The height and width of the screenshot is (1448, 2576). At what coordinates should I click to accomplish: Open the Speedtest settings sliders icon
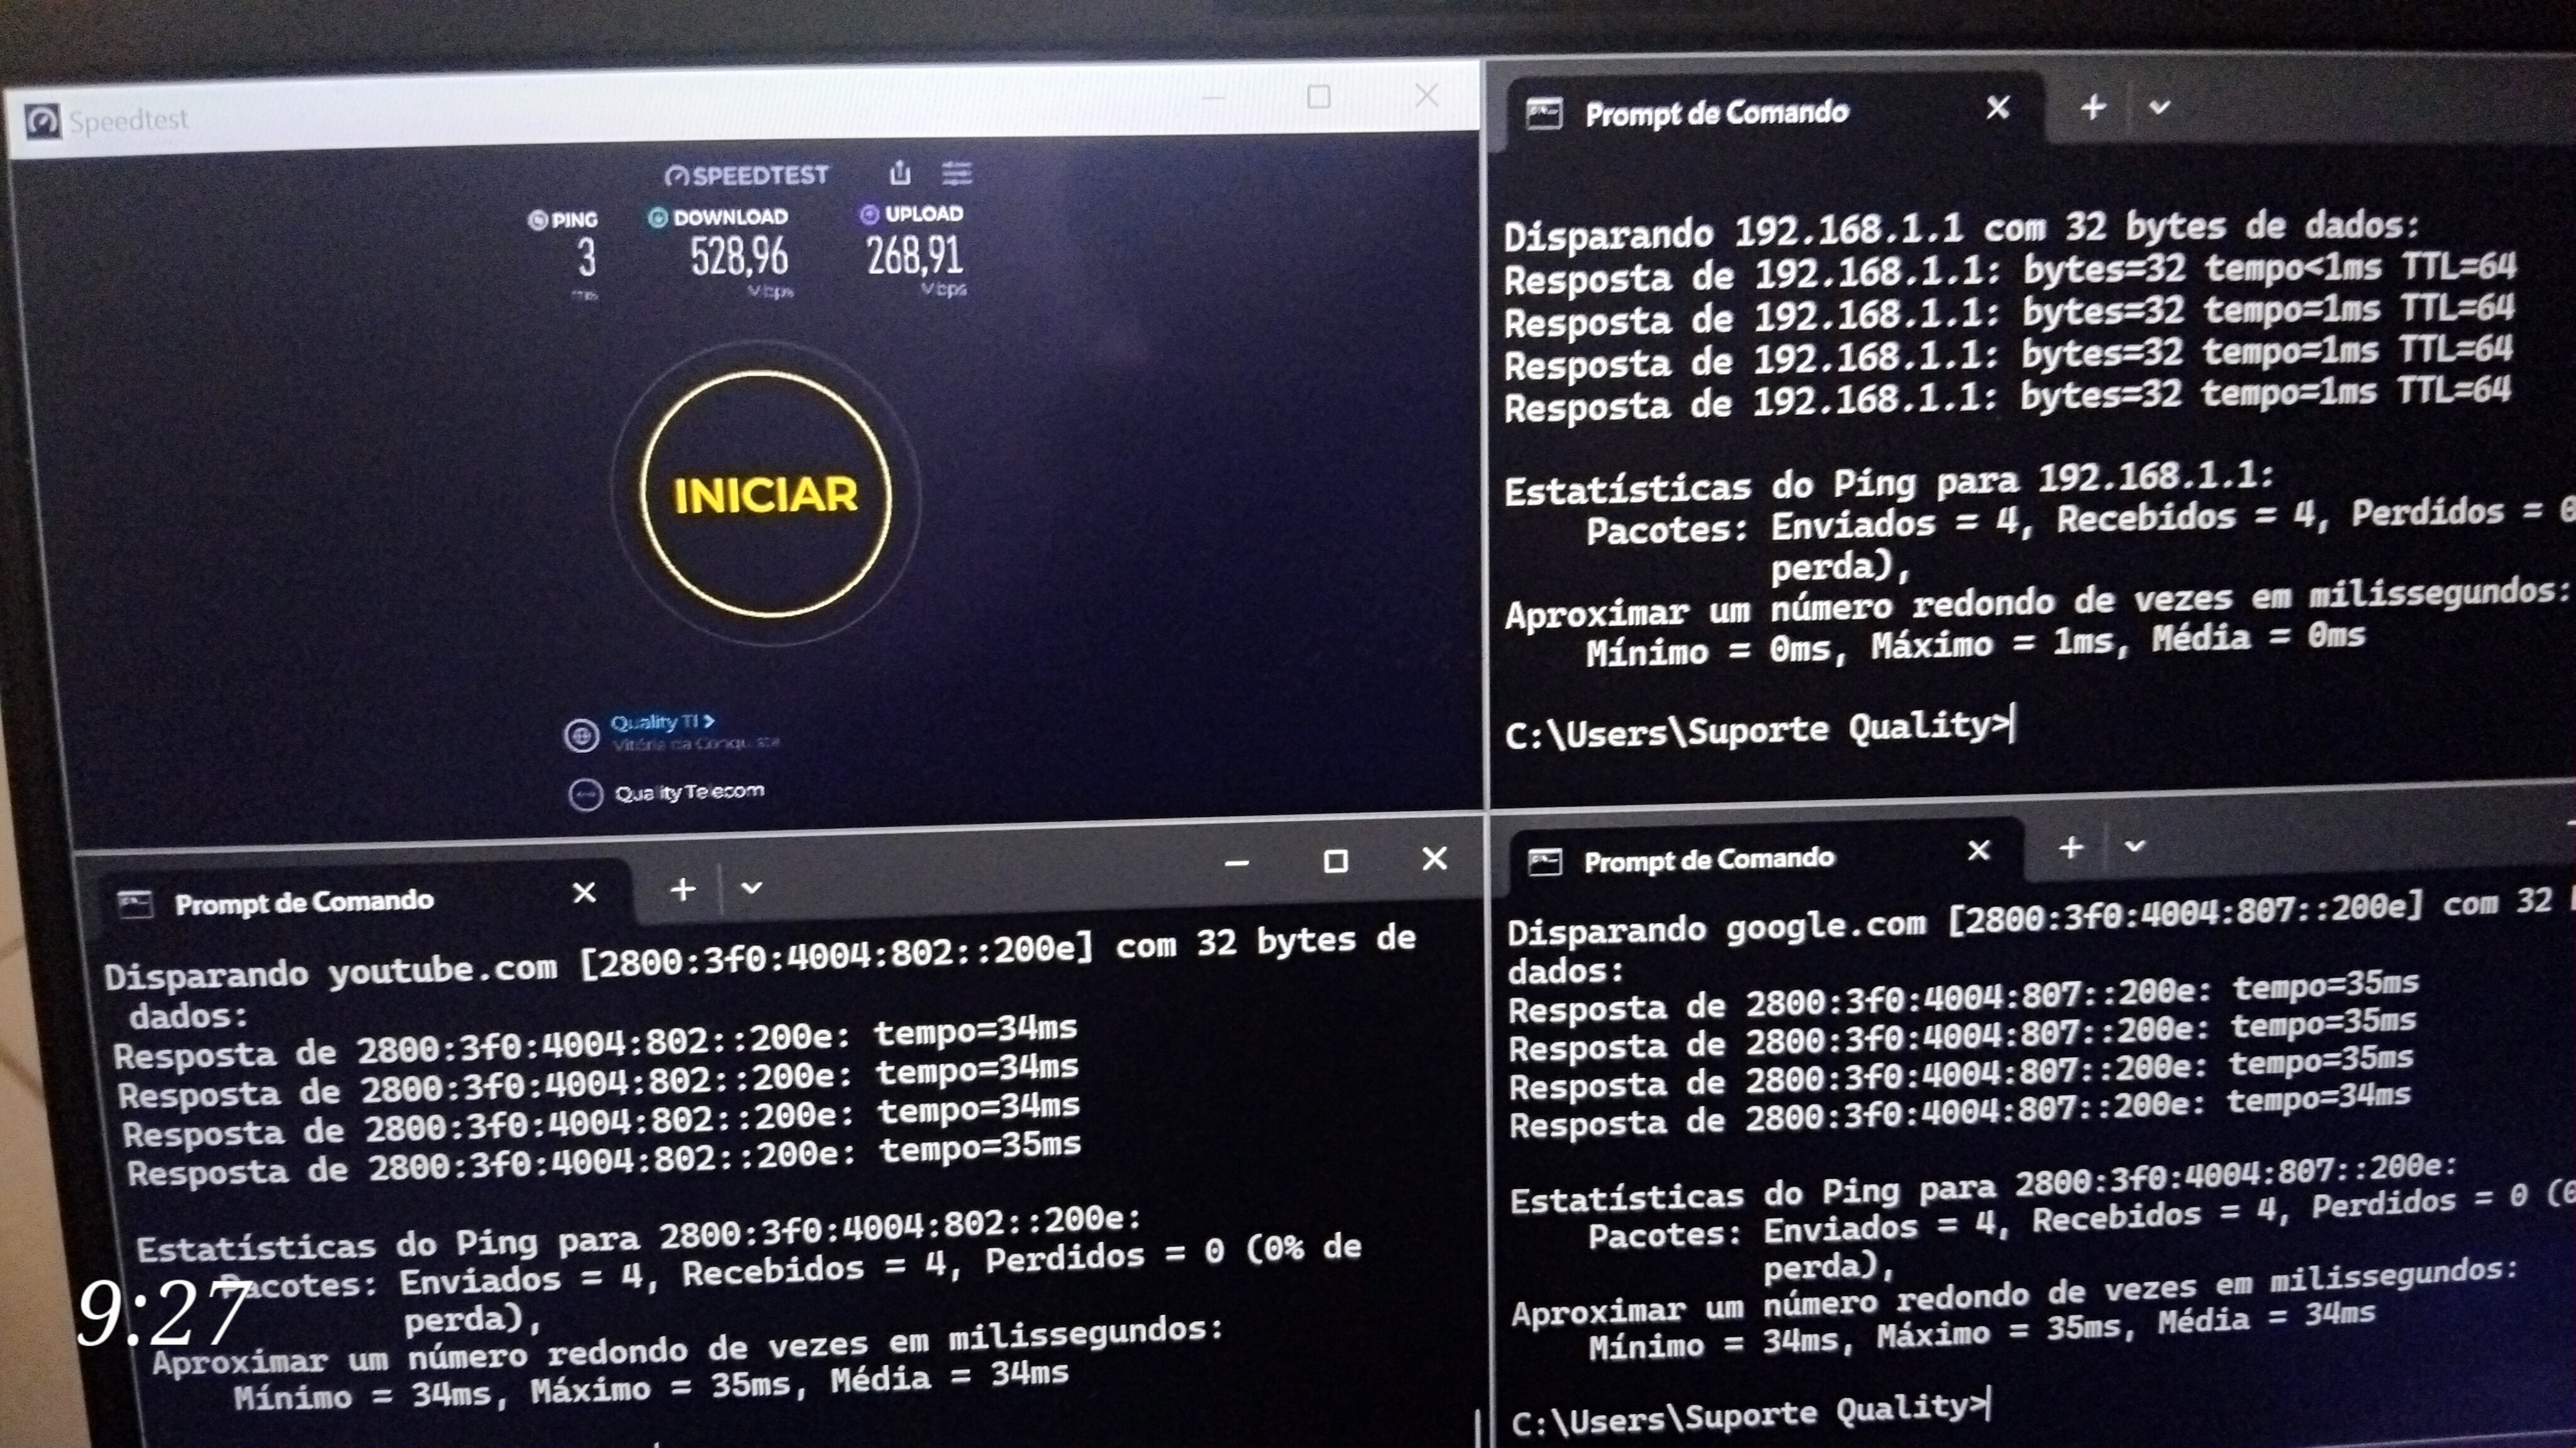[x=956, y=174]
